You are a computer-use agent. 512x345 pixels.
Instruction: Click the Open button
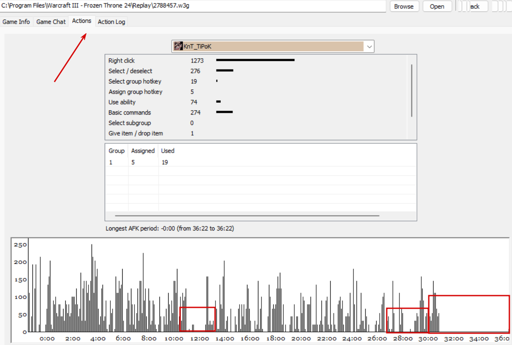coord(437,6)
